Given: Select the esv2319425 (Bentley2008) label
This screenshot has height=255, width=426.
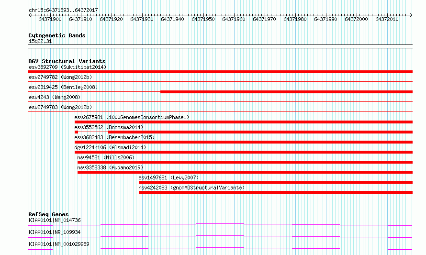Looking at the screenshot, I should pos(63,87).
